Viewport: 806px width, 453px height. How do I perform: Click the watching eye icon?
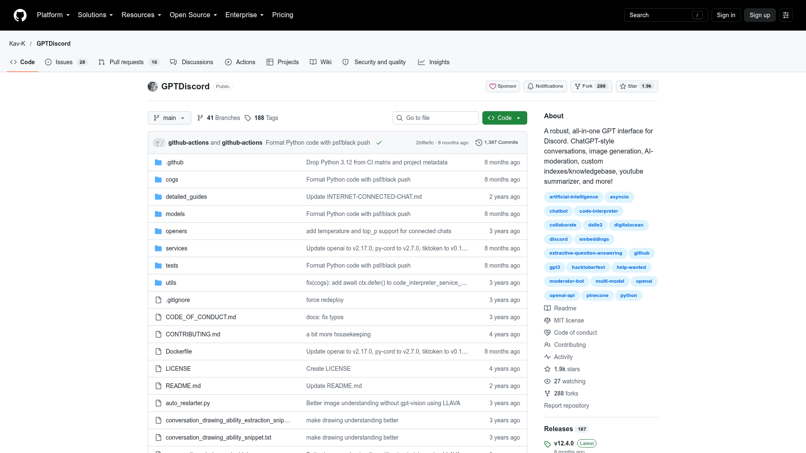point(547,381)
